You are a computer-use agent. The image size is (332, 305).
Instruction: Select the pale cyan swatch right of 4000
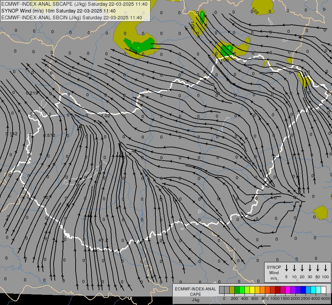click(318, 290)
